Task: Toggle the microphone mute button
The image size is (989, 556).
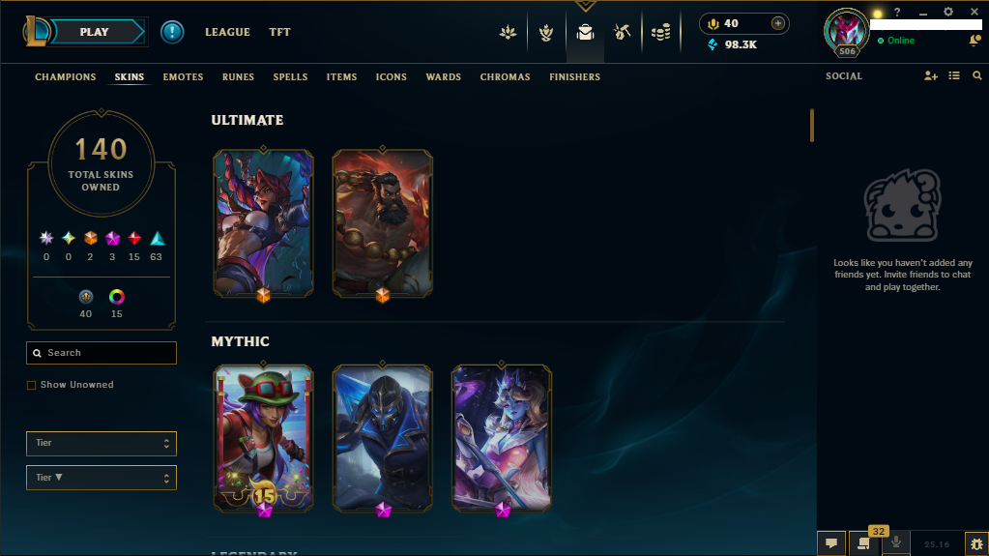Action: (895, 543)
